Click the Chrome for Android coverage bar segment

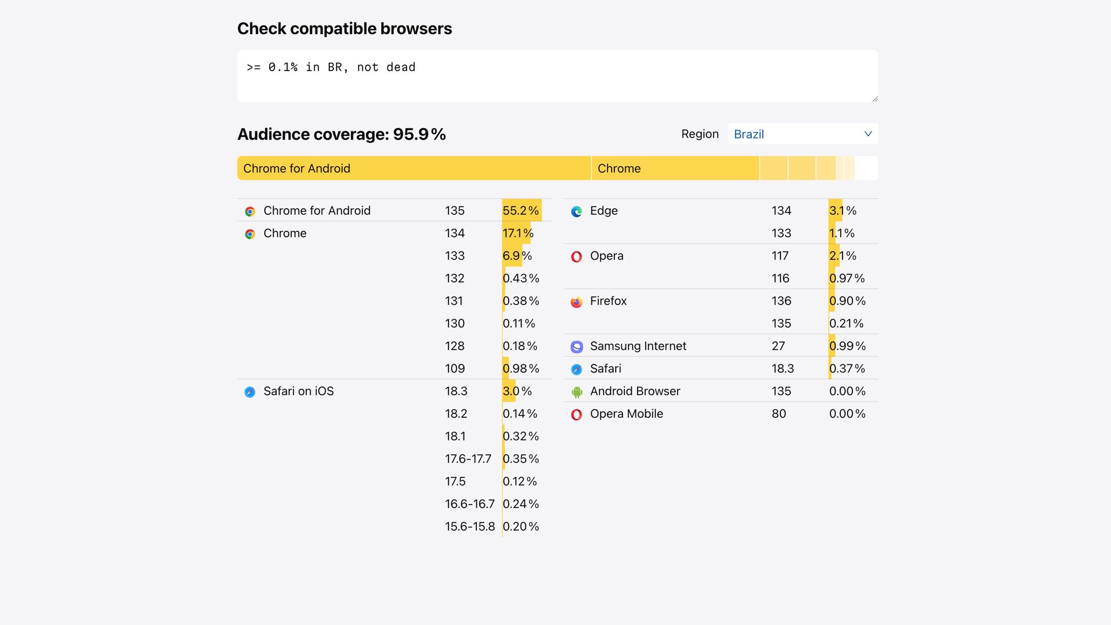tap(414, 168)
